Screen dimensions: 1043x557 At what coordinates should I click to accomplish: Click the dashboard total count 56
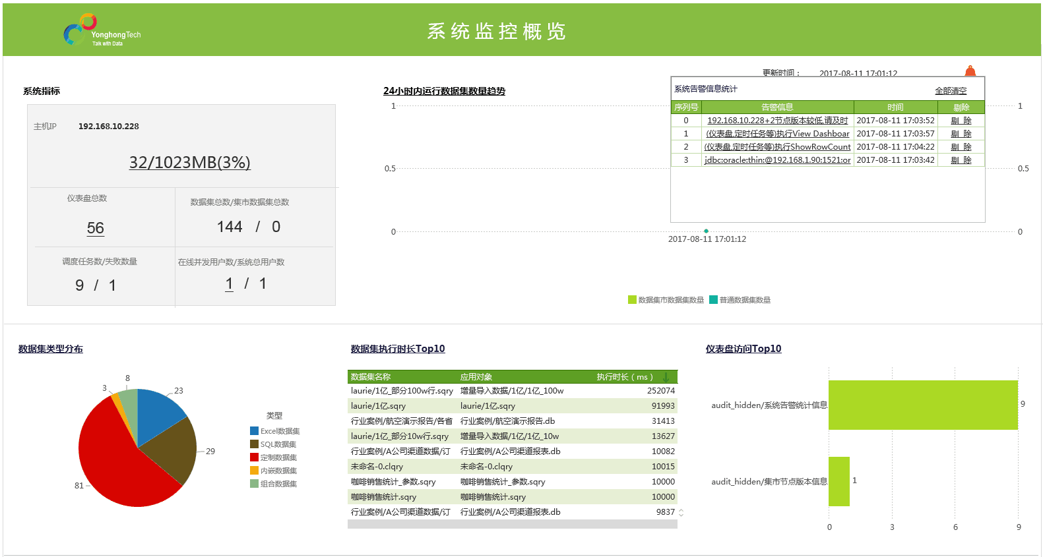(96, 228)
